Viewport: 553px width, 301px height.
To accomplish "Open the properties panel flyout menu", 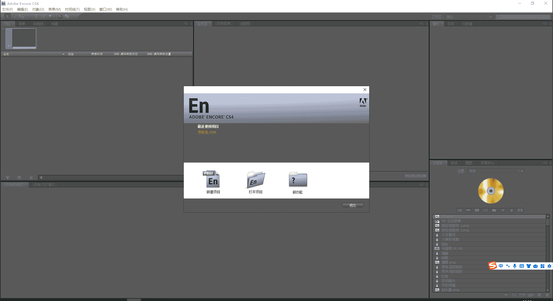I will [x=545, y=24].
